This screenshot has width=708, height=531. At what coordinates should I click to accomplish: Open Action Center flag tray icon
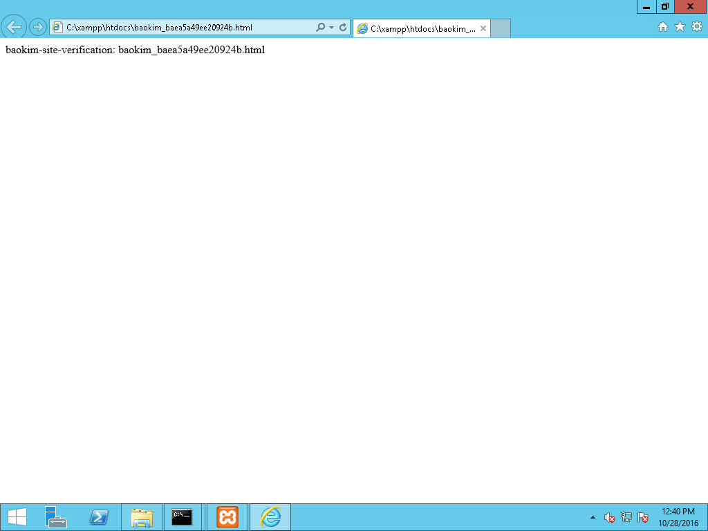(x=642, y=517)
